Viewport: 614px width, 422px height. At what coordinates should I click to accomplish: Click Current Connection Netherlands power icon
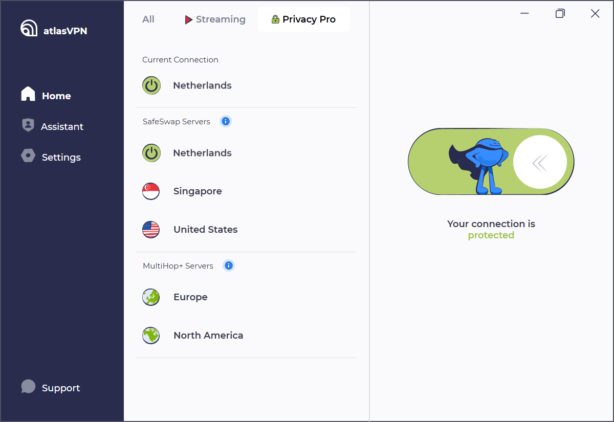coord(151,85)
